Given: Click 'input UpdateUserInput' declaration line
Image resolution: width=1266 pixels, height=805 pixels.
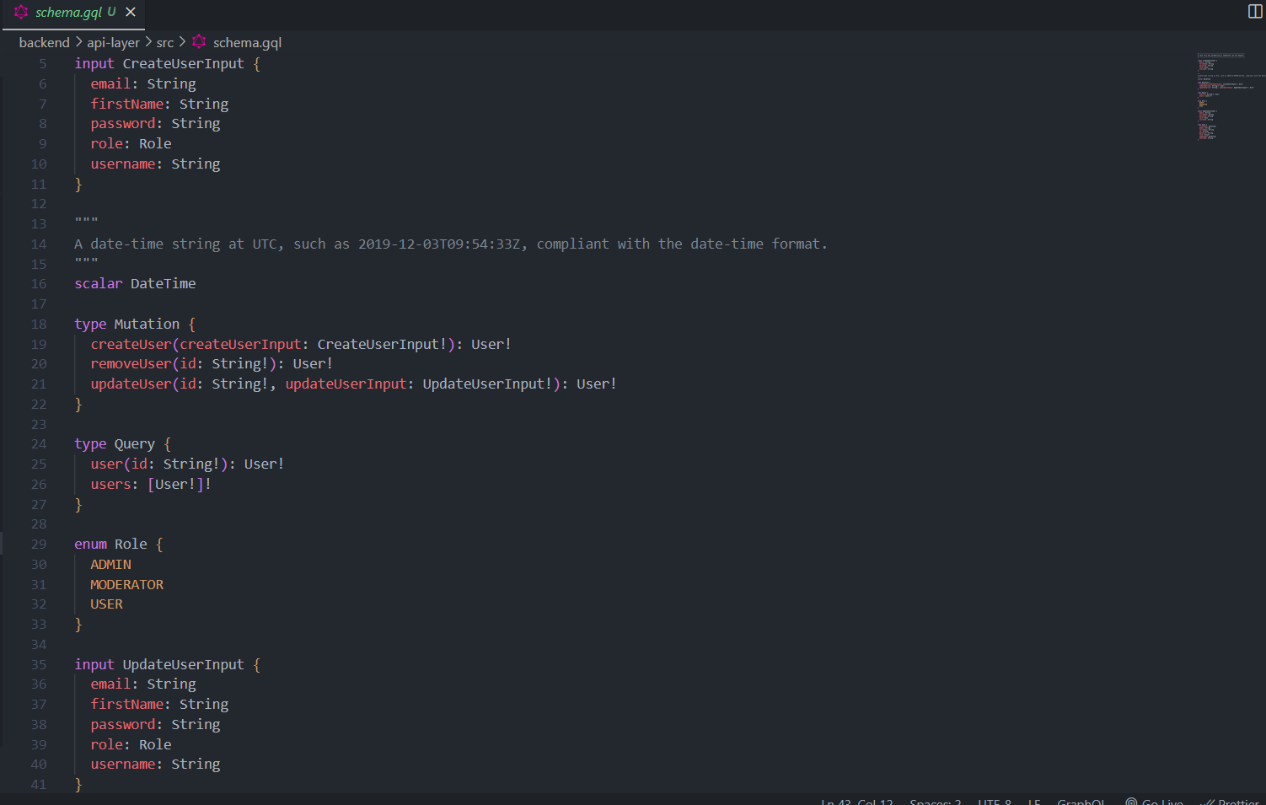Looking at the screenshot, I should point(167,664).
